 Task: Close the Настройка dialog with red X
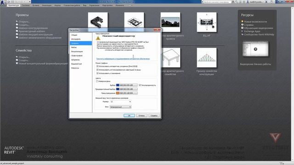point(157,30)
